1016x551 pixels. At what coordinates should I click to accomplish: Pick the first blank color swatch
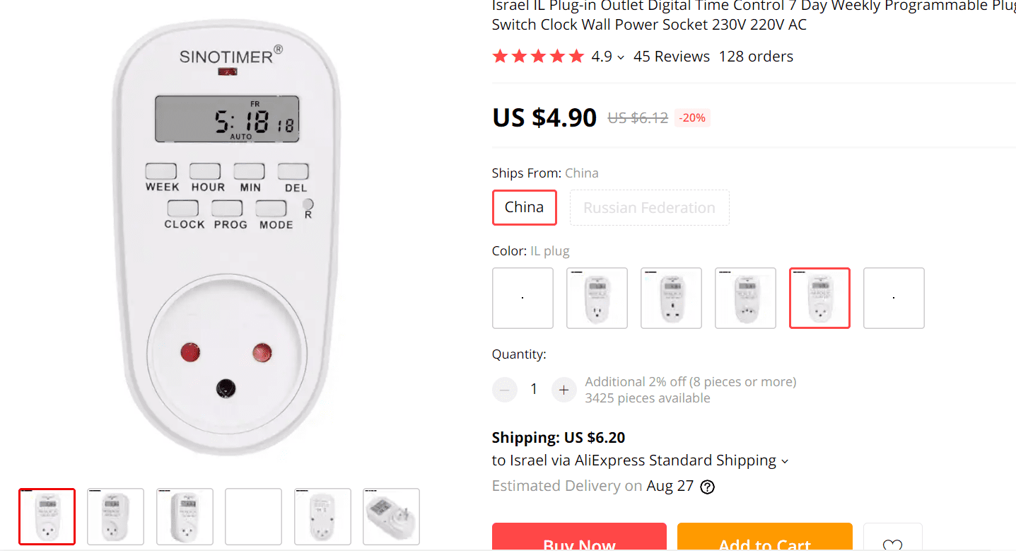pos(522,298)
